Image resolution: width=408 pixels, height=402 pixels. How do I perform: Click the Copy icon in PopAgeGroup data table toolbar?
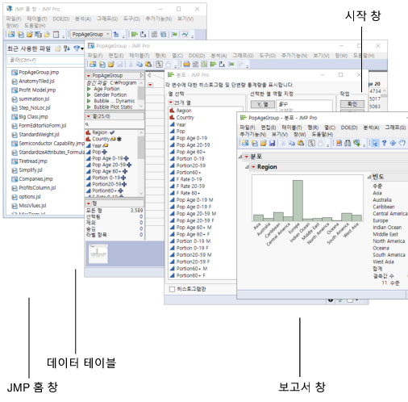139,64
